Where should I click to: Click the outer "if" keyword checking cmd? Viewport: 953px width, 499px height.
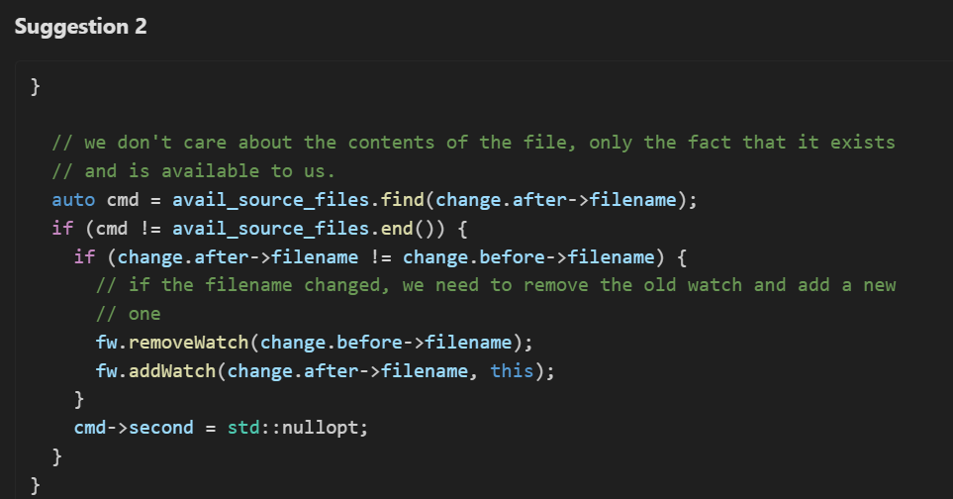(x=62, y=229)
